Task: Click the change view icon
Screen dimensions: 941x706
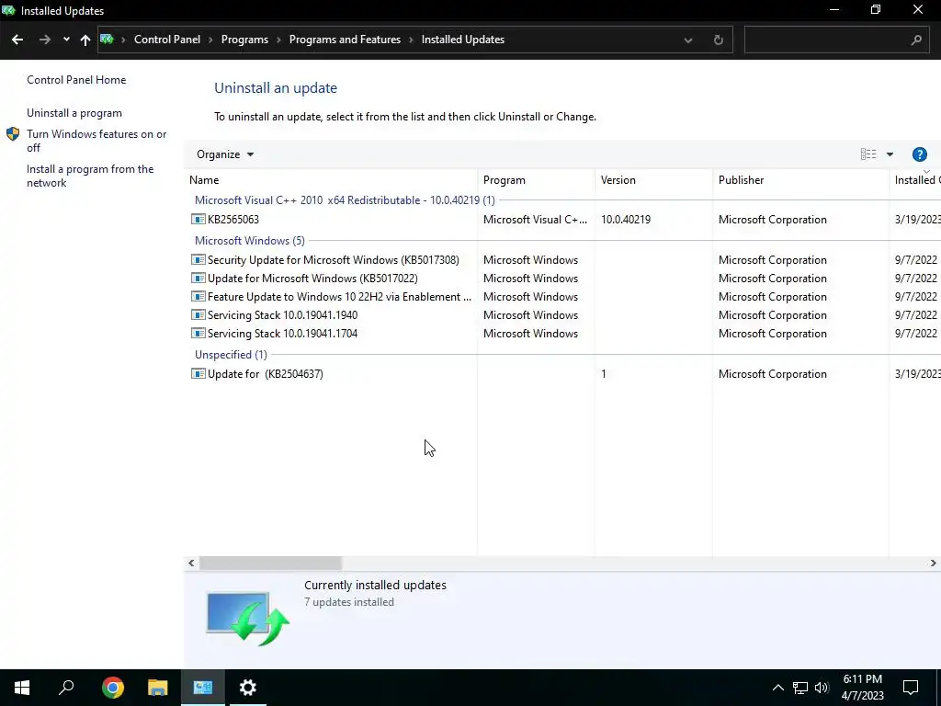Action: [867, 154]
